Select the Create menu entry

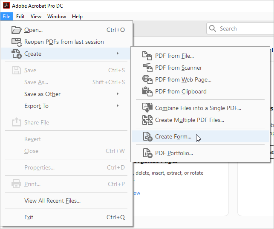point(66,54)
